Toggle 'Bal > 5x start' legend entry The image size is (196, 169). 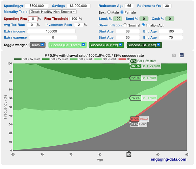(27, 59)
